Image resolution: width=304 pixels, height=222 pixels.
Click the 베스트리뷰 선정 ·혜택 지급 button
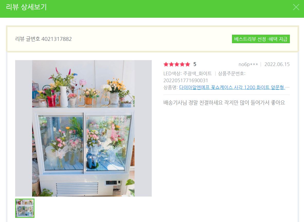[261, 39]
